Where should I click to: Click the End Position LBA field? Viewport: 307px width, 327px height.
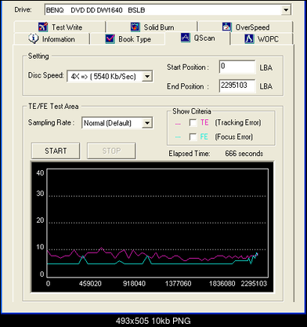237,86
